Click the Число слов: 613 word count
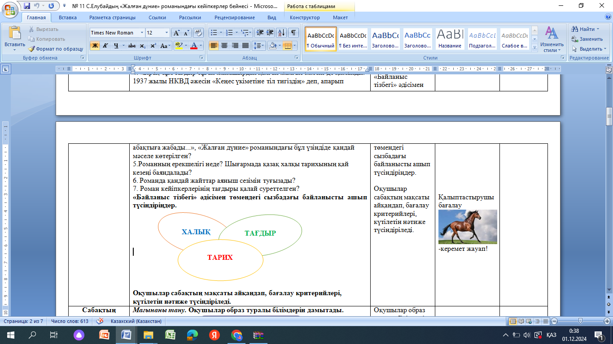This screenshot has width=613, height=344. tap(70, 321)
